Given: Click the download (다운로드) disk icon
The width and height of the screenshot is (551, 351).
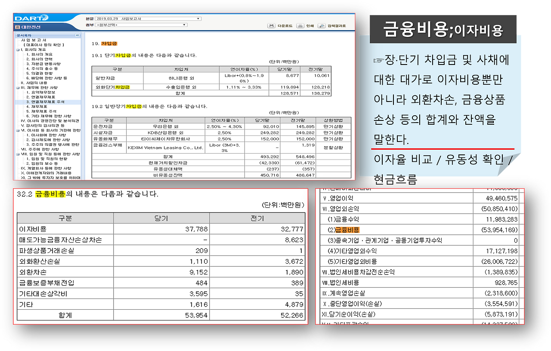Looking at the screenshot, I should click(x=271, y=26).
